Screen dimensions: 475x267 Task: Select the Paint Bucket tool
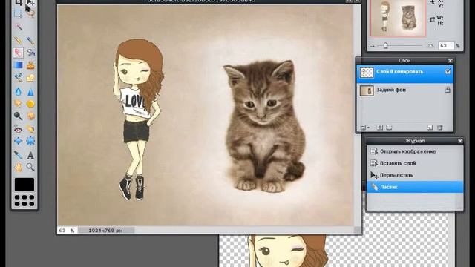[30, 53]
